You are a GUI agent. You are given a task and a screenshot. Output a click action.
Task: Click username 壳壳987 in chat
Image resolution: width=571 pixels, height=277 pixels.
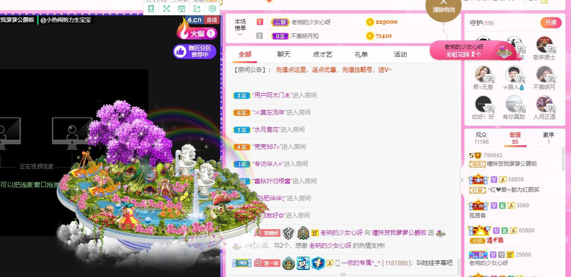(x=266, y=147)
